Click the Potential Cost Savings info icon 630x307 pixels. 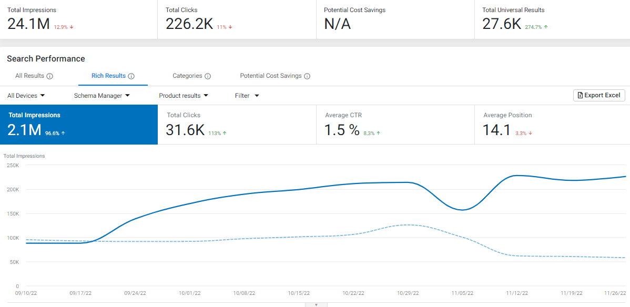pyautogui.click(x=307, y=76)
